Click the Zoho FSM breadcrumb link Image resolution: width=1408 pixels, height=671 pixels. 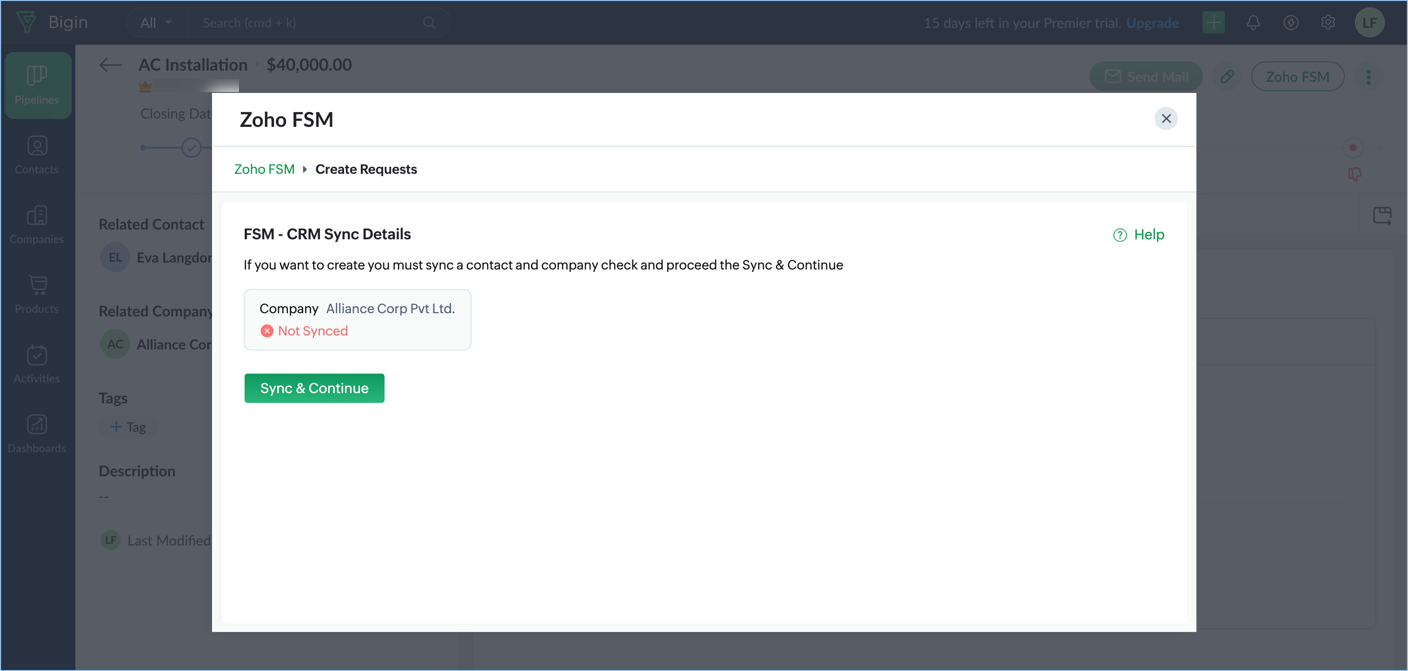[x=265, y=169]
